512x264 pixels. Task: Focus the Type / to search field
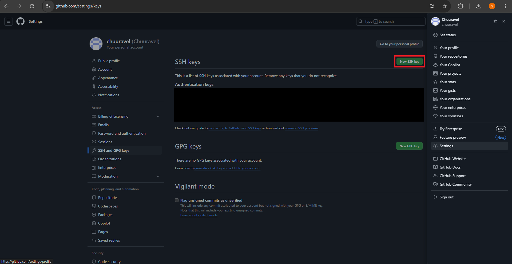click(391, 21)
